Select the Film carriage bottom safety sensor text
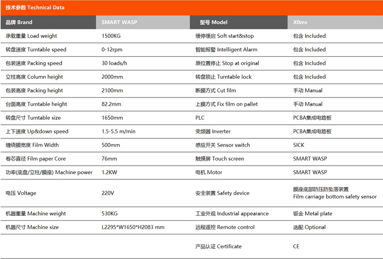 click(334, 197)
